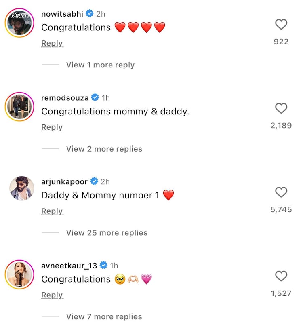
Task: Tap the heart on arjunkapoor's comment
Action: (282, 192)
